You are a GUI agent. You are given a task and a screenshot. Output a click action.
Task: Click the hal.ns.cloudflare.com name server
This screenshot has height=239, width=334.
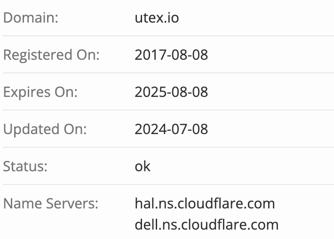click(x=205, y=204)
